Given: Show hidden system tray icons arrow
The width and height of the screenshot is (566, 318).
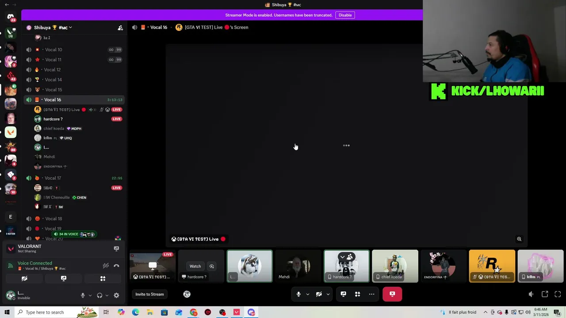Looking at the screenshot, I should click(486, 312).
